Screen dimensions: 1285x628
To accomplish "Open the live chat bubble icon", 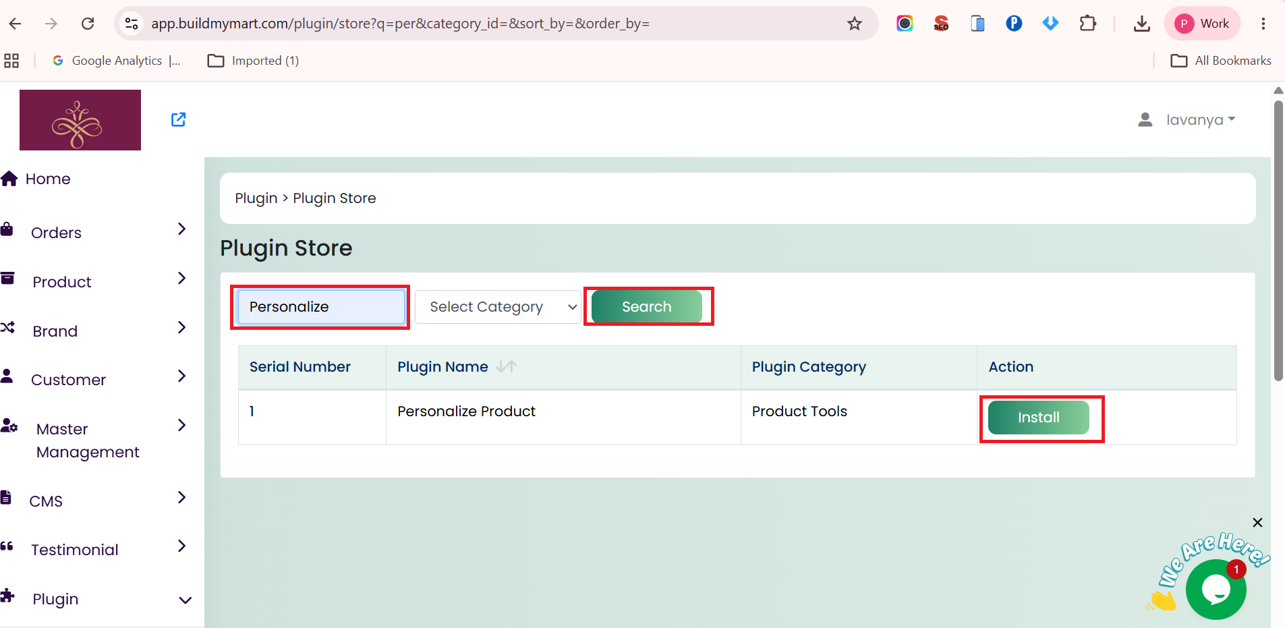I will click(x=1216, y=589).
